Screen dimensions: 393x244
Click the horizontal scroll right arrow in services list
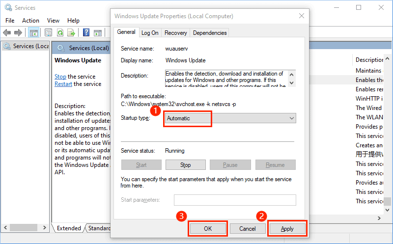[379, 218]
